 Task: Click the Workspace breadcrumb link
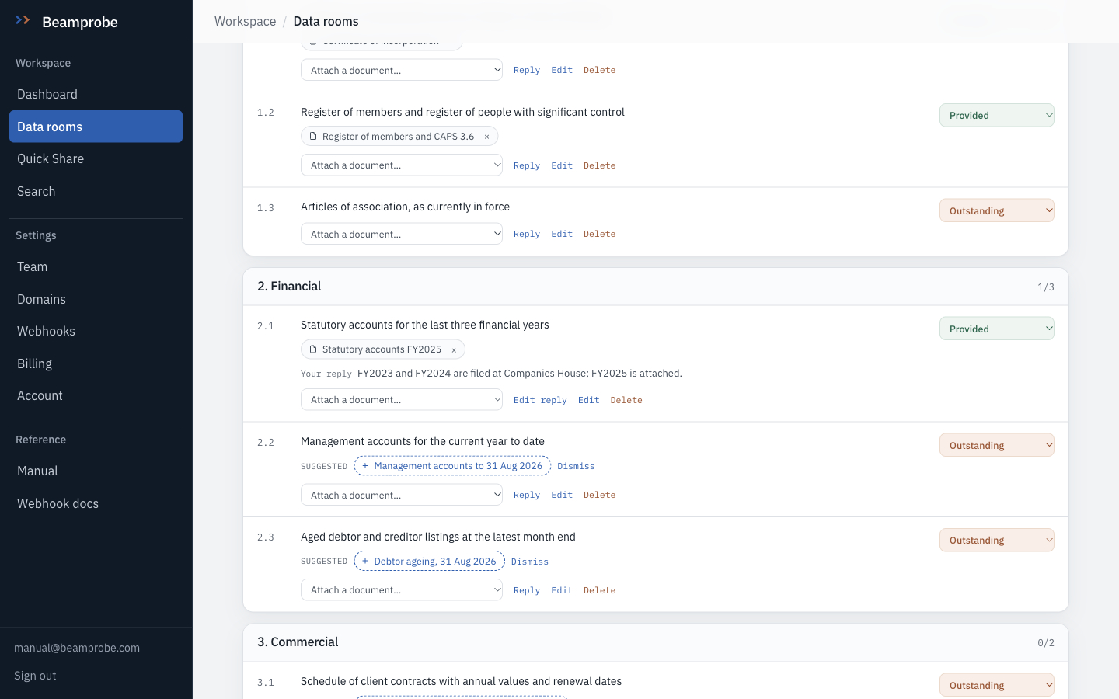pyautogui.click(x=245, y=21)
